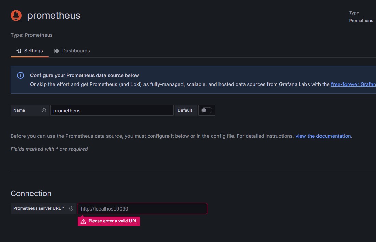Viewport: 376px width, 242px height.
Task: Click the Name input containing prometheus
Action: (x=112, y=110)
